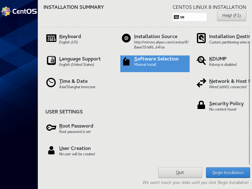The width and height of the screenshot is (252, 189).
Task: Click the Network & Host arrows icon
Action: pos(201,83)
